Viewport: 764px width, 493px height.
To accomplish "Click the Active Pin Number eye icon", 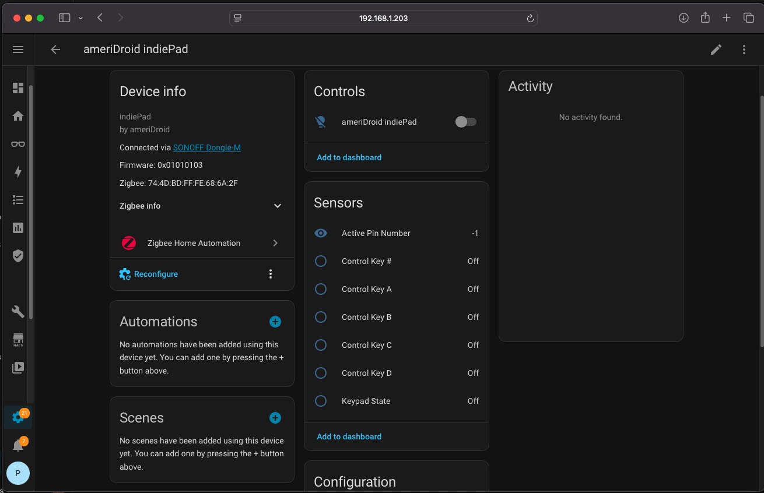I will [321, 233].
